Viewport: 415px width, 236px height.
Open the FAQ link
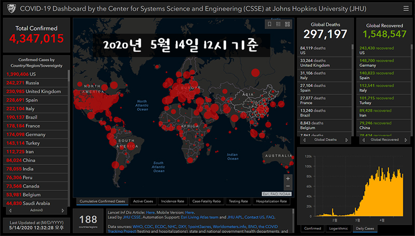270,217
